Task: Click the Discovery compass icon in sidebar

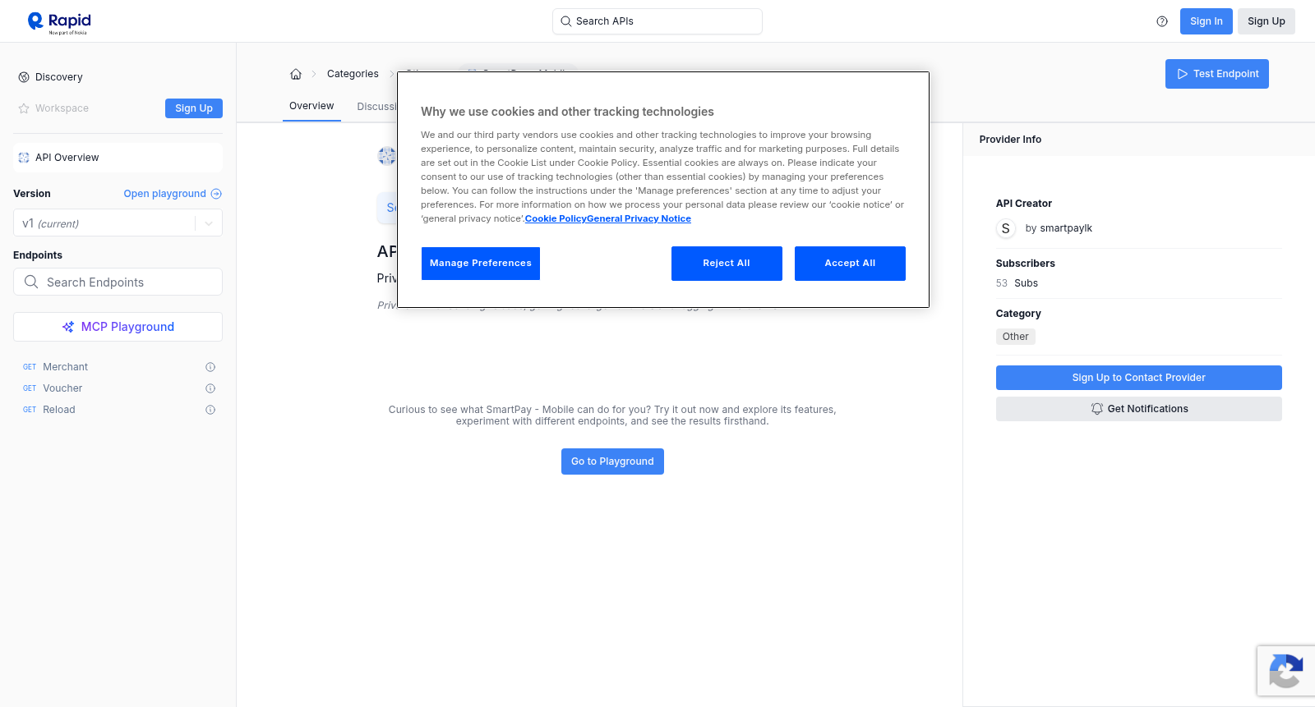Action: tap(24, 77)
